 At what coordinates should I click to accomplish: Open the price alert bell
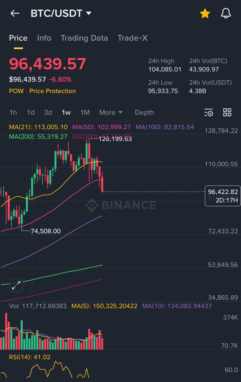pyautogui.click(x=226, y=13)
